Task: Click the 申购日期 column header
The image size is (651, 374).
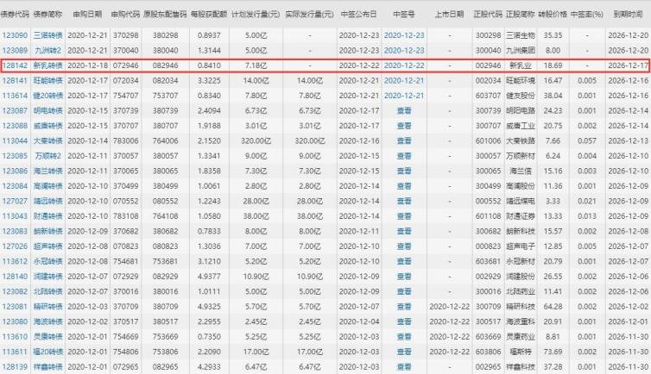Action: 87,14
